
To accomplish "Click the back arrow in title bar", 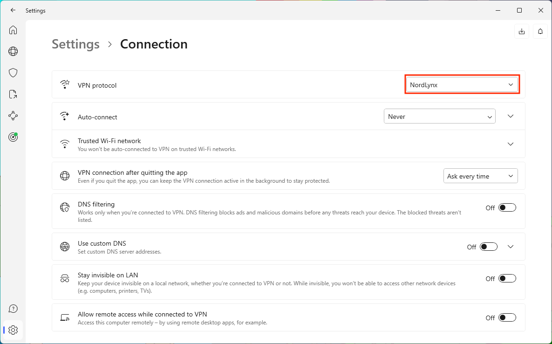I will pos(13,10).
